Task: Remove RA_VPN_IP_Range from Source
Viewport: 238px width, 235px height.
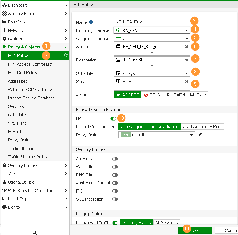Action: pyautogui.click(x=187, y=47)
